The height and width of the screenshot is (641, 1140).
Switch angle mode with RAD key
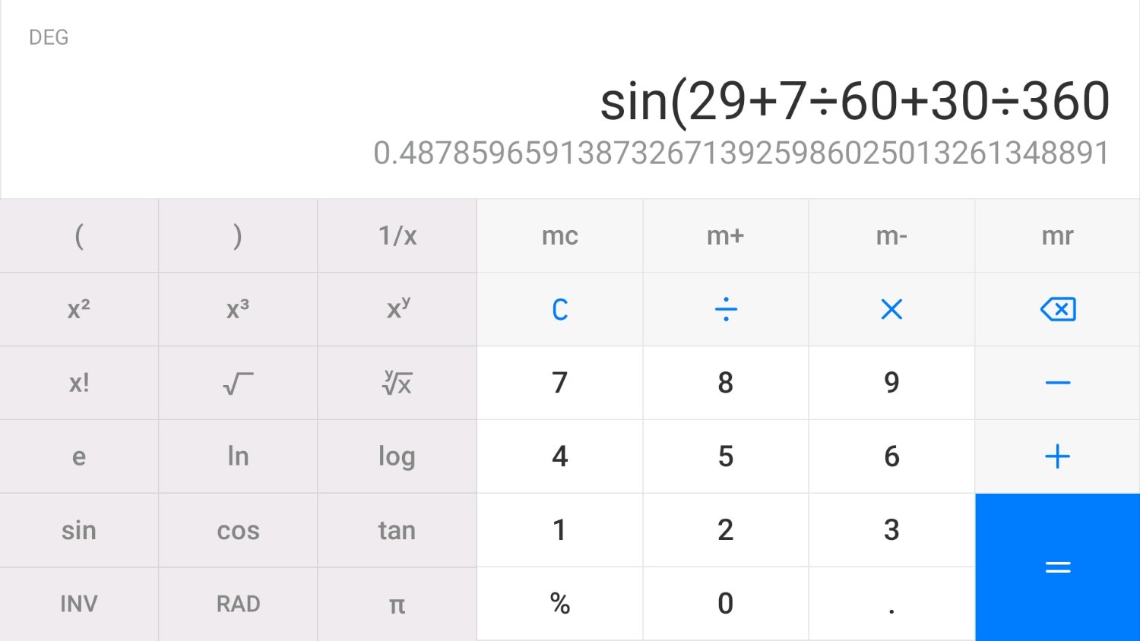click(x=238, y=605)
